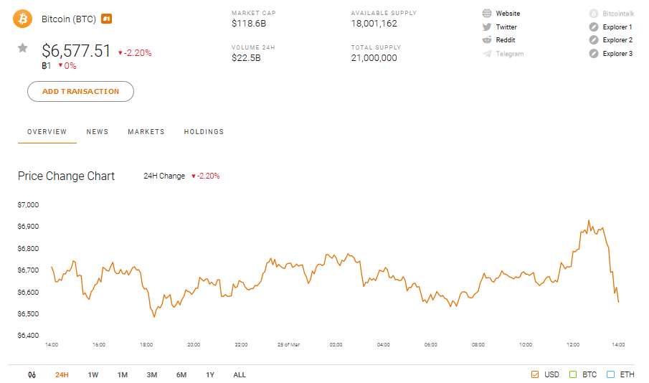This screenshot has height=383, width=649.
Task: Click the Explorer 1 compass icon
Action: pyautogui.click(x=594, y=27)
